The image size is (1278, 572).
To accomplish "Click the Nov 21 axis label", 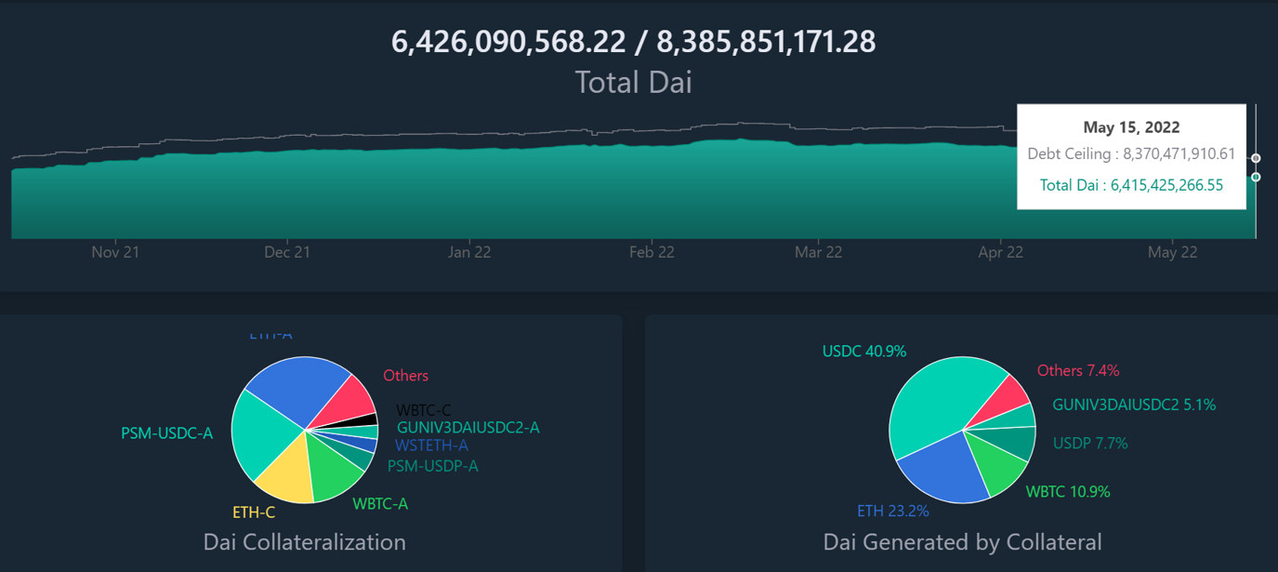I will [x=115, y=252].
